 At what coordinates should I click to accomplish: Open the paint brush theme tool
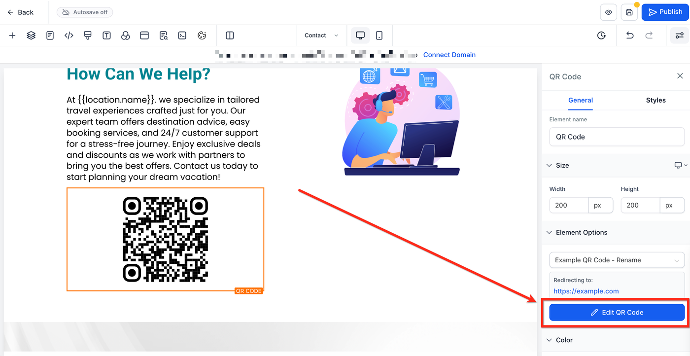coord(88,36)
